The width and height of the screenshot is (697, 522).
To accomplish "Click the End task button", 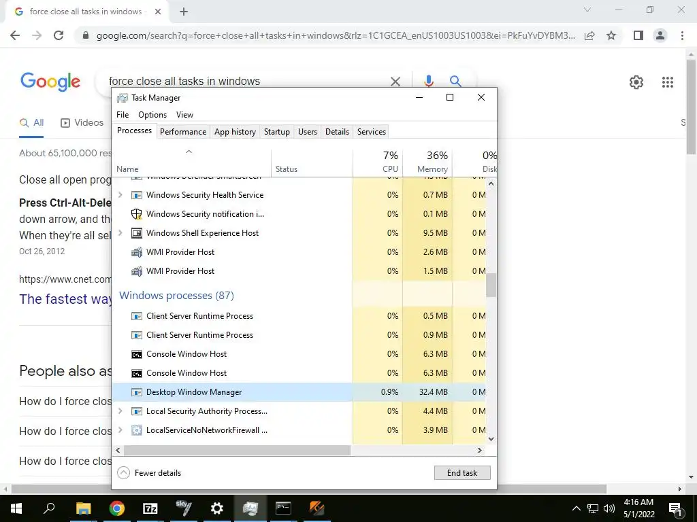I will [462, 473].
